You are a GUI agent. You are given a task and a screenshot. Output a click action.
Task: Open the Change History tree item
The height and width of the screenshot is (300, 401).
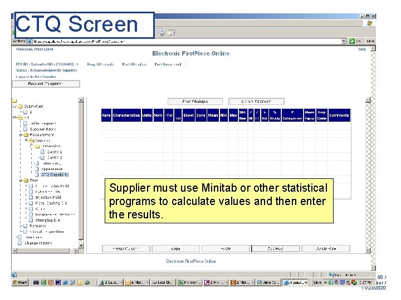pyautogui.click(x=38, y=243)
